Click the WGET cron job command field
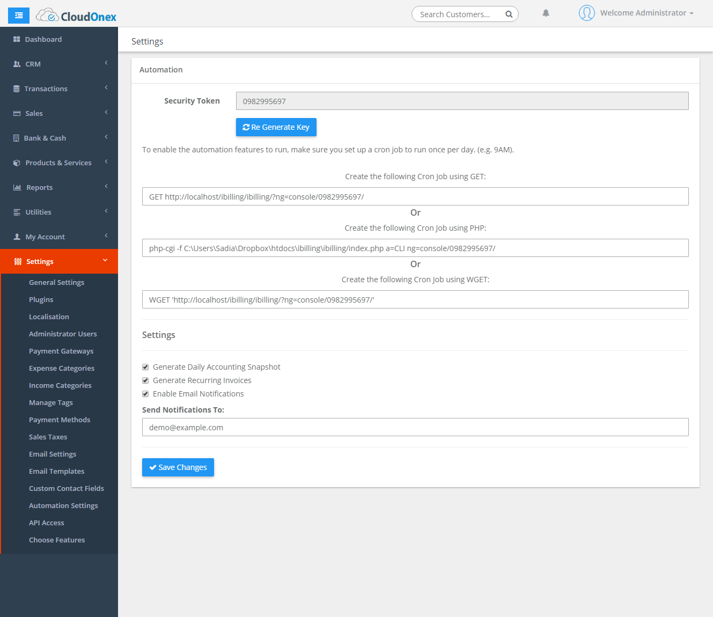 click(x=415, y=299)
